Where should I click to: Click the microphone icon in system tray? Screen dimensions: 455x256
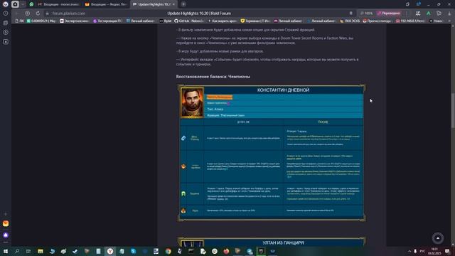415,251
